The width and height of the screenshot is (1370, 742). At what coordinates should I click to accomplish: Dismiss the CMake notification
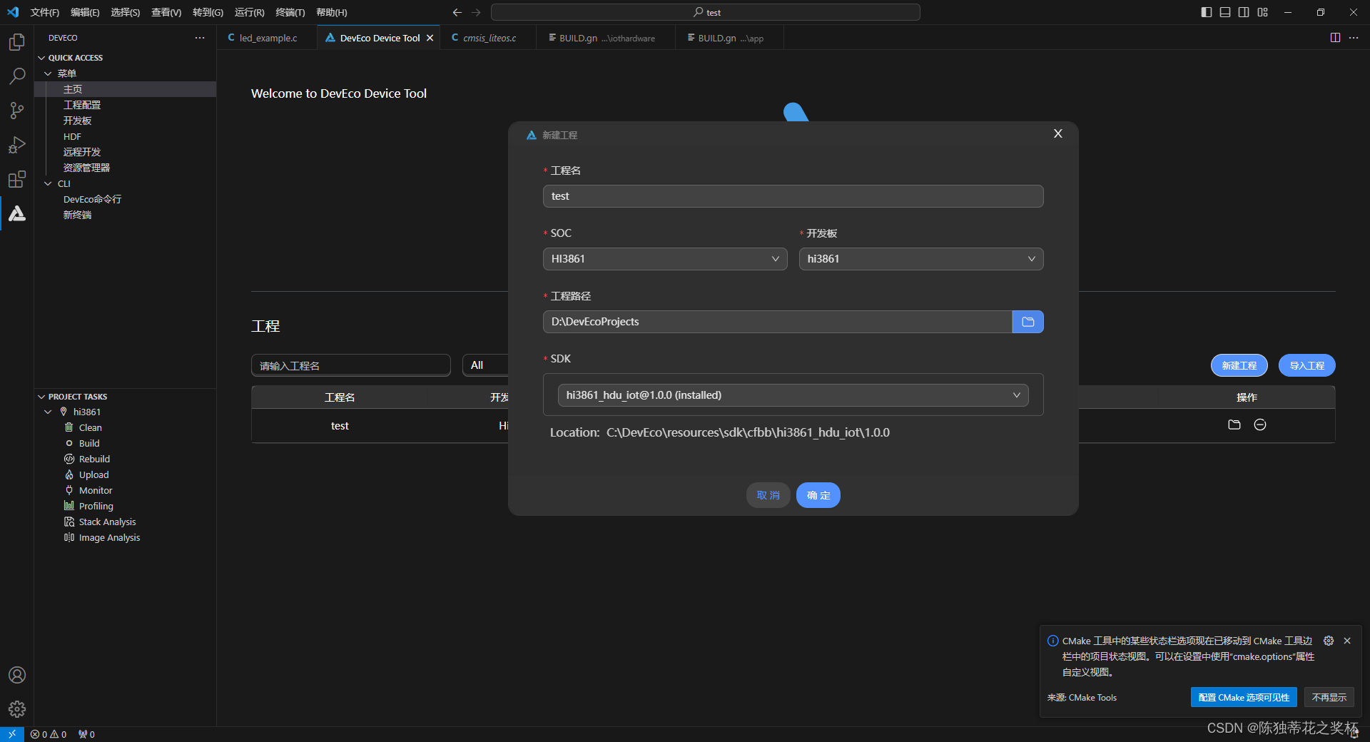1347,641
